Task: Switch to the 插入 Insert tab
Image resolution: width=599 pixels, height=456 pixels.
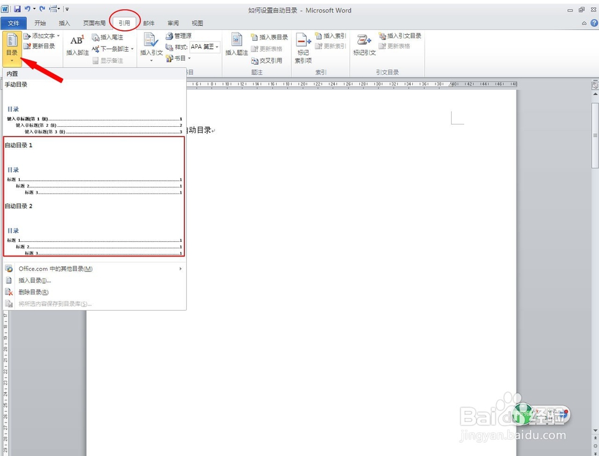Action: click(x=64, y=23)
